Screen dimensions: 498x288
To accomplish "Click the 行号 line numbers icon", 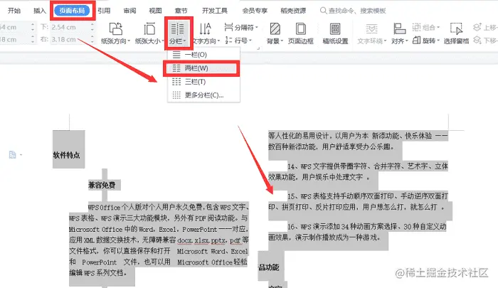I will 228,40.
